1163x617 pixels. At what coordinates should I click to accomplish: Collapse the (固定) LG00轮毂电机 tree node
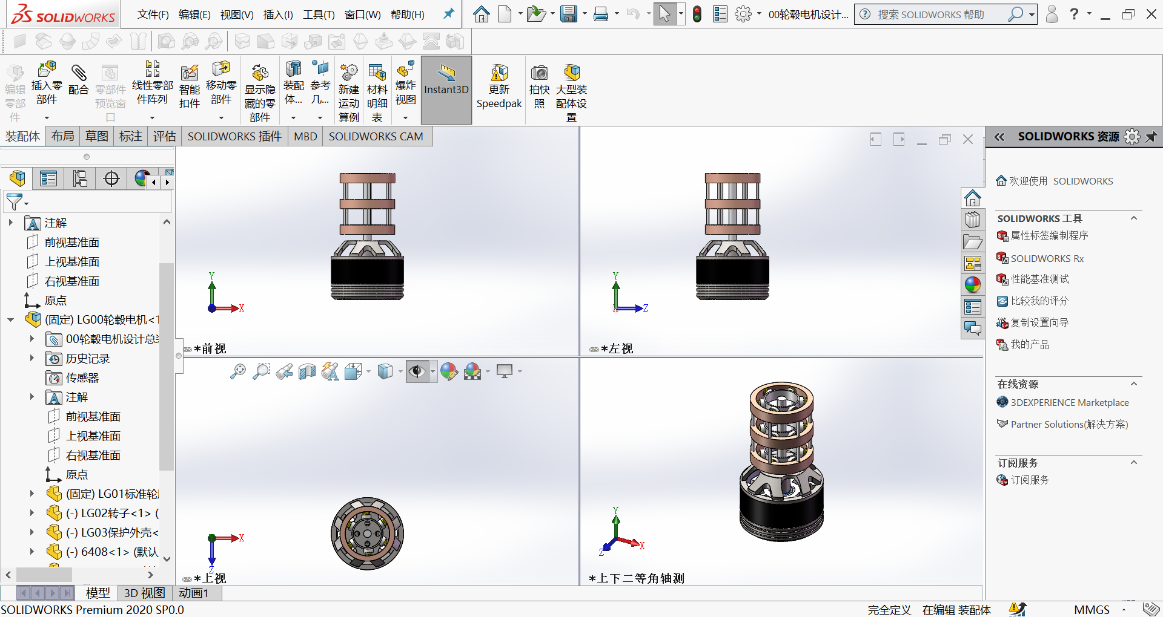[11, 319]
